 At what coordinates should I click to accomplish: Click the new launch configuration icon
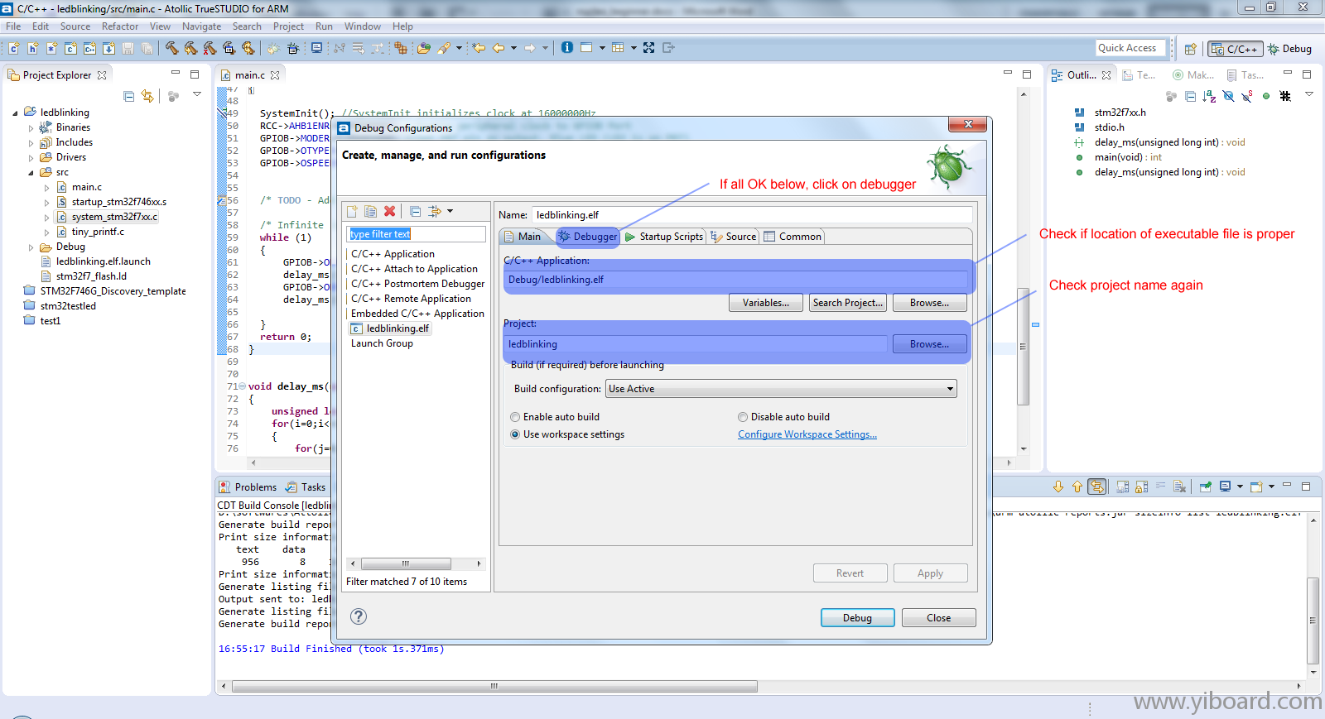pos(352,212)
